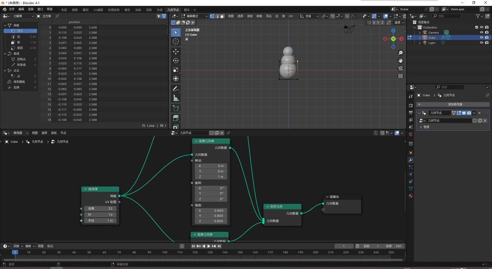Disable Cube render camera icon in outliner
492x269 pixels.
[x=487, y=38]
